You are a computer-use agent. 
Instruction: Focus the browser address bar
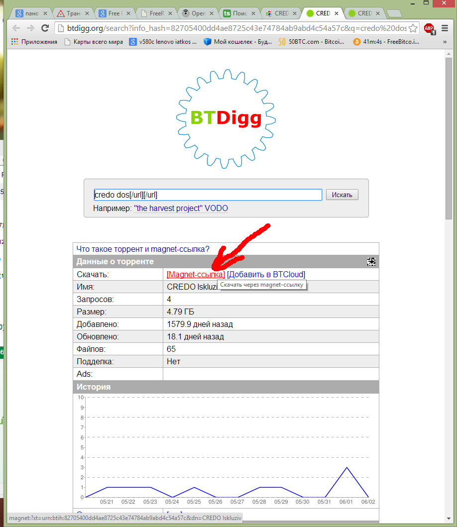(237, 28)
